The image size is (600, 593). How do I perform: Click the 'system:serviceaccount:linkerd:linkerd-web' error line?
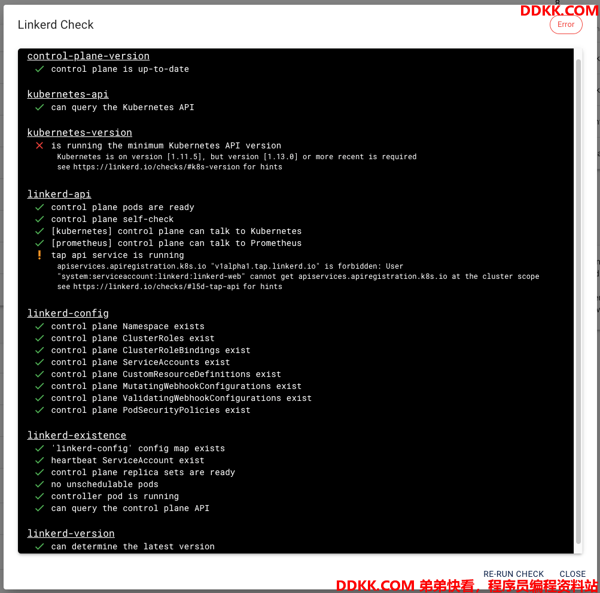(x=298, y=276)
